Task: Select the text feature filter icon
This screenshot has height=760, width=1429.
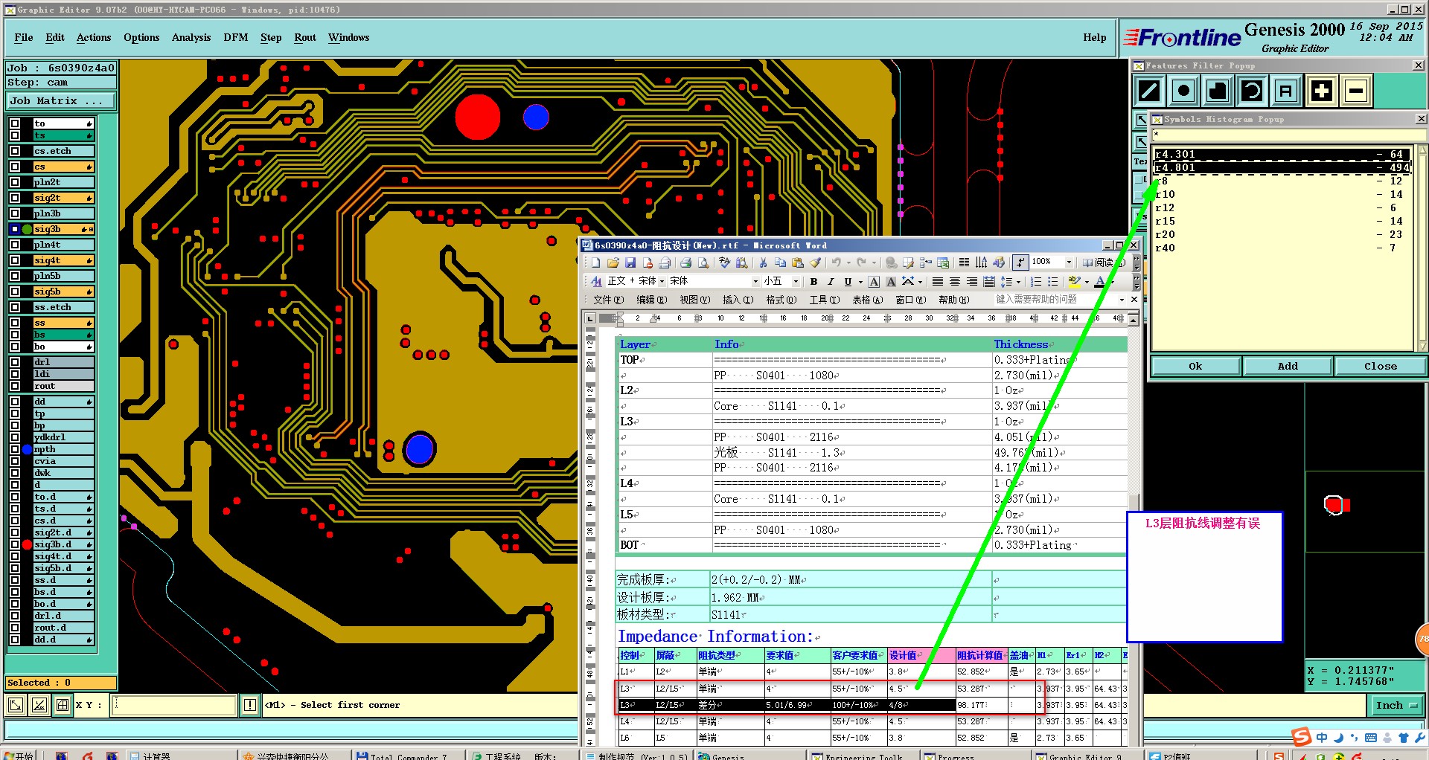Action: click(x=1285, y=91)
